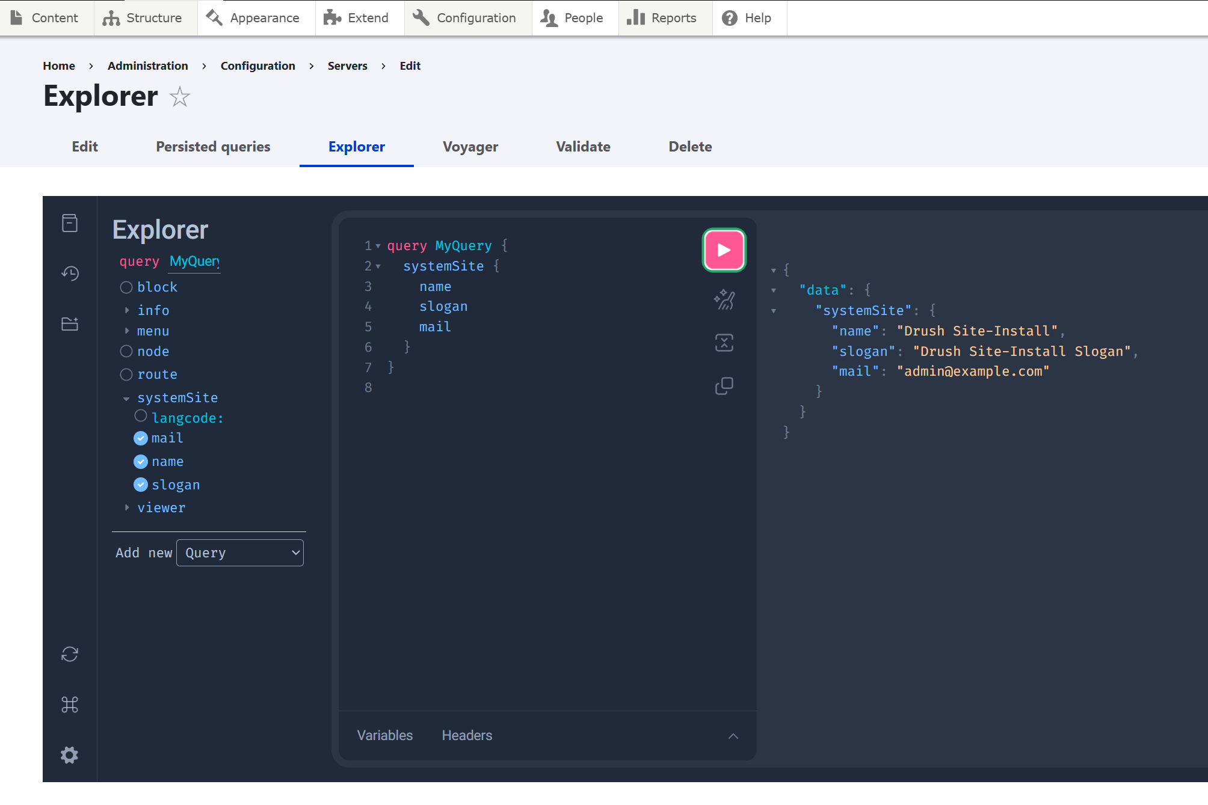Open the GraphiQL settings gear icon
Viewport: 1208px width, 805px height.
click(70, 754)
